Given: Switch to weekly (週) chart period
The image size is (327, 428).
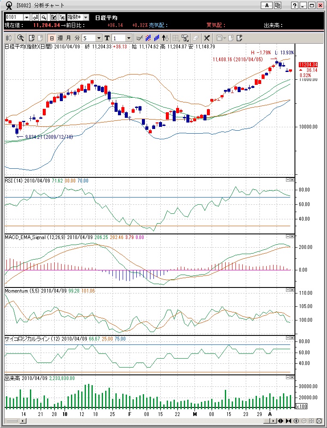Looking at the screenshot, I should pos(60,38).
